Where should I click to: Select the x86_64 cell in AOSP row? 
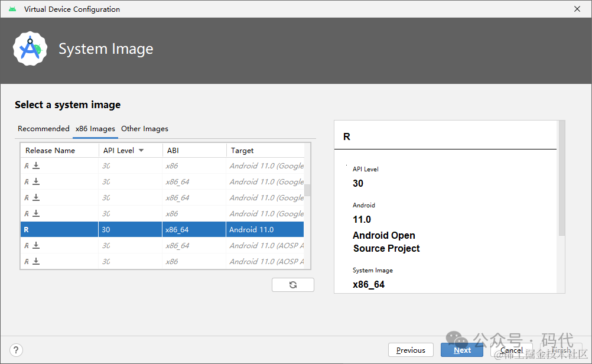pos(194,245)
